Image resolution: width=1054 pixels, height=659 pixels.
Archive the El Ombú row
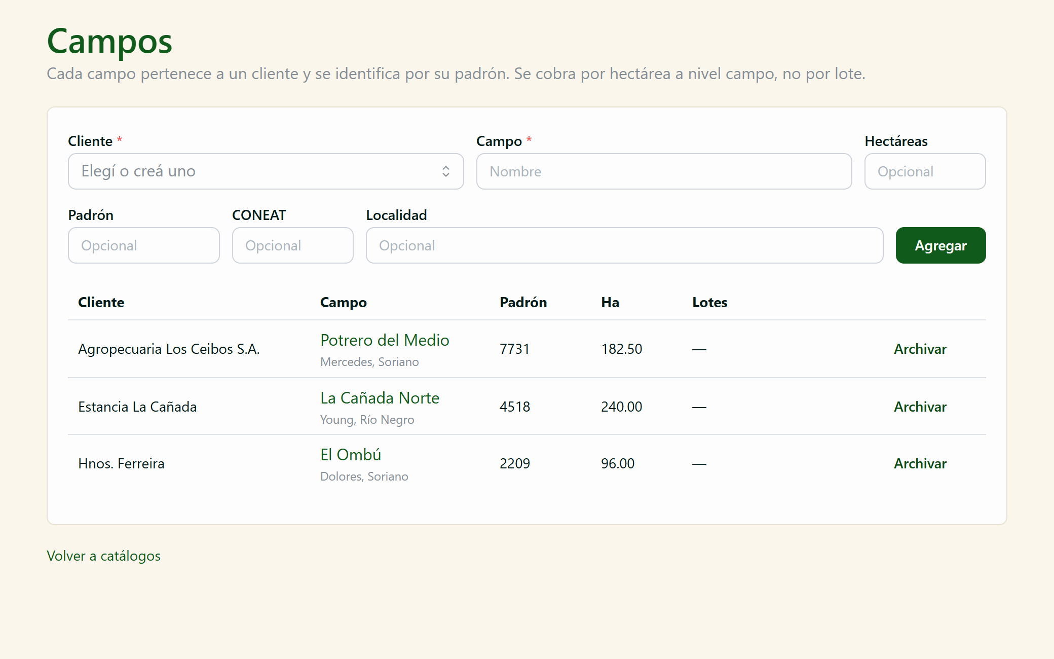[x=920, y=463]
